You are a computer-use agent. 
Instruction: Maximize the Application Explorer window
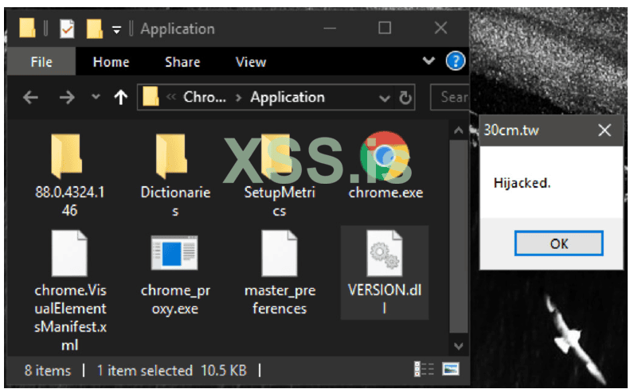[x=385, y=29]
